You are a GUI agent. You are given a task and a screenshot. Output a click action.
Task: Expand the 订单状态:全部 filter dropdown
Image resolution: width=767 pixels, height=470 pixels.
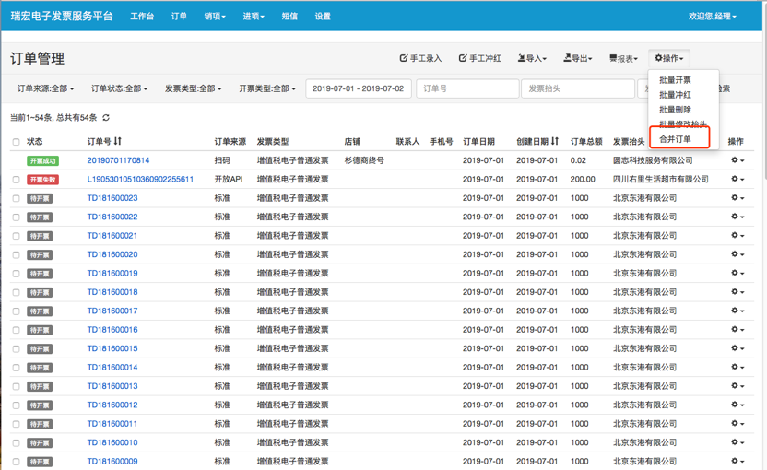119,88
